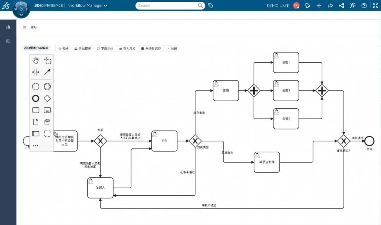Select the parallel gateway after 复核
This screenshot has height=225, width=381.
coord(254,91)
